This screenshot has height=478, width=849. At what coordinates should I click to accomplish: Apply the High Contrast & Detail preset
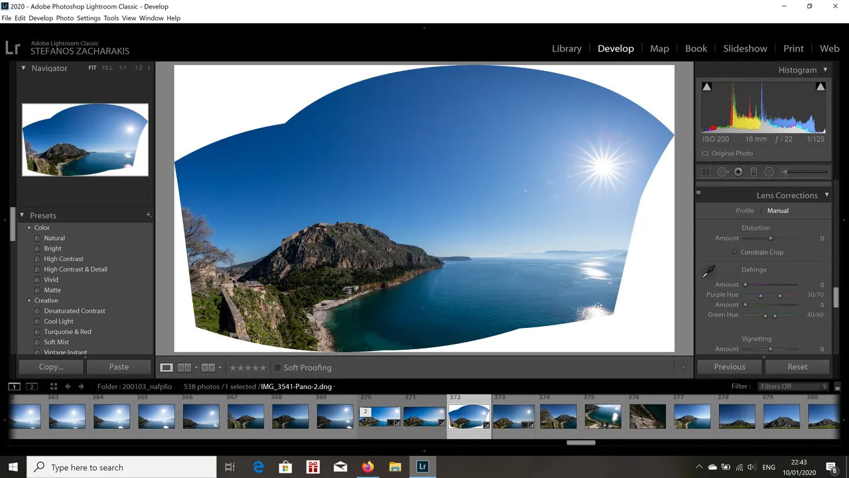[x=75, y=269]
